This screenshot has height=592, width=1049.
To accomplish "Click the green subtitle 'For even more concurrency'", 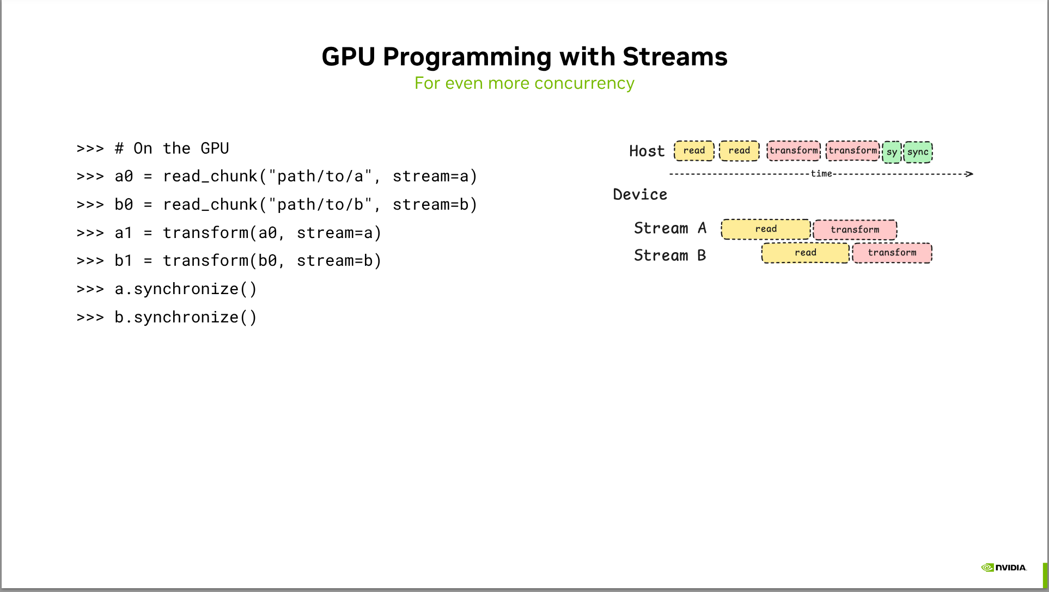I will pyautogui.click(x=524, y=83).
